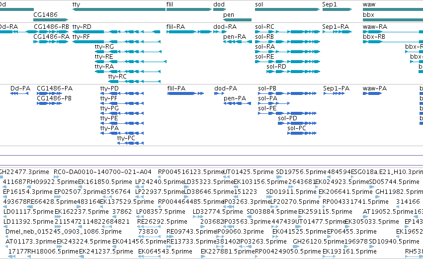Open EST Dmel_neb_015245_0903_1086.3prime

(64, 232)
